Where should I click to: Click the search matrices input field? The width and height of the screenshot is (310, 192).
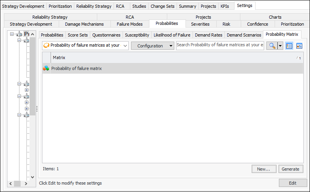[x=220, y=45]
